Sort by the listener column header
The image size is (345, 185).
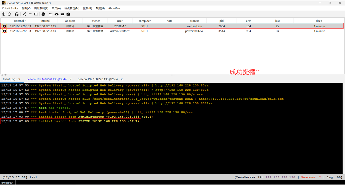pyautogui.click(x=95, y=21)
